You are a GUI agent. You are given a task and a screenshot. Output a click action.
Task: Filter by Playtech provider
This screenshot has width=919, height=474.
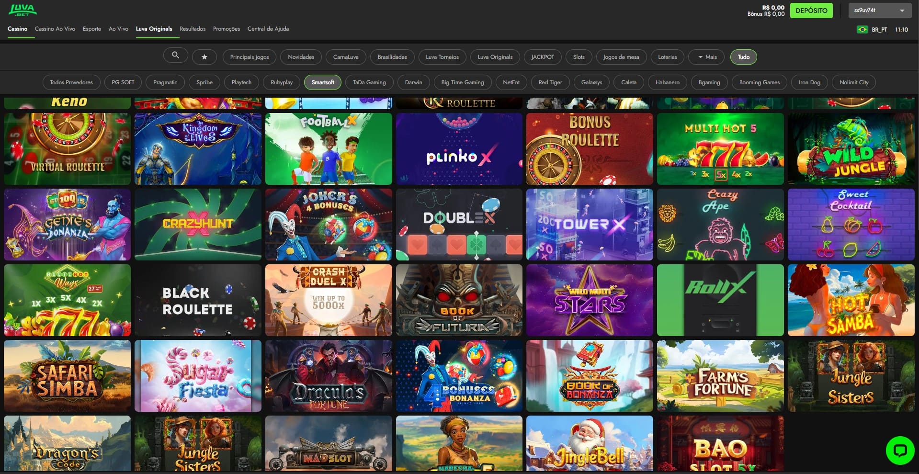[241, 82]
